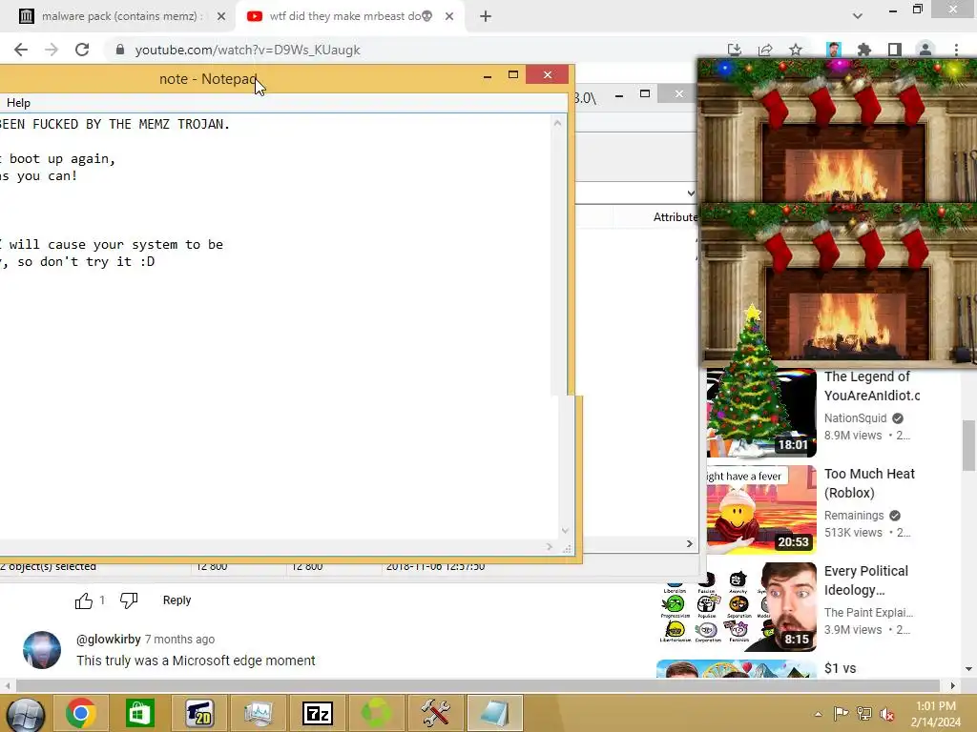Screen dimensions: 977x732
Task: Like the comment with thumbs up
Action: point(84,600)
